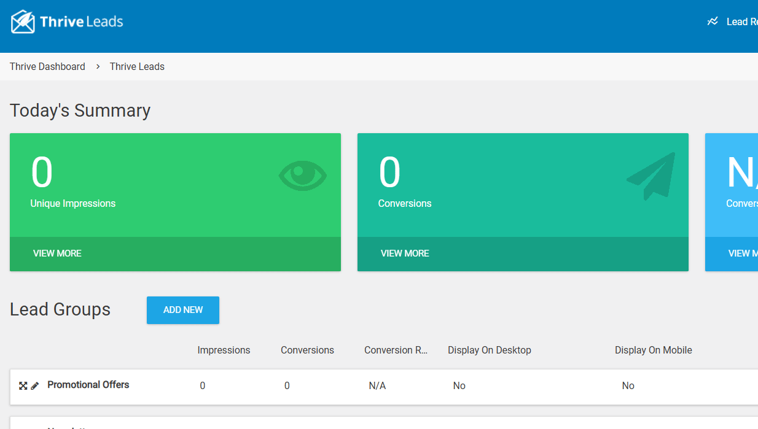The image size is (758, 429).
Task: Click the Display On Desktop column header
Action: pyautogui.click(x=489, y=350)
